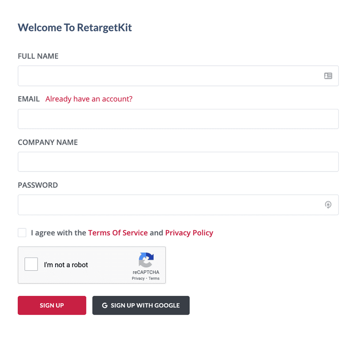This screenshot has width=353, height=343.
Task: Open the Terms Of Service link
Action: pyautogui.click(x=118, y=233)
